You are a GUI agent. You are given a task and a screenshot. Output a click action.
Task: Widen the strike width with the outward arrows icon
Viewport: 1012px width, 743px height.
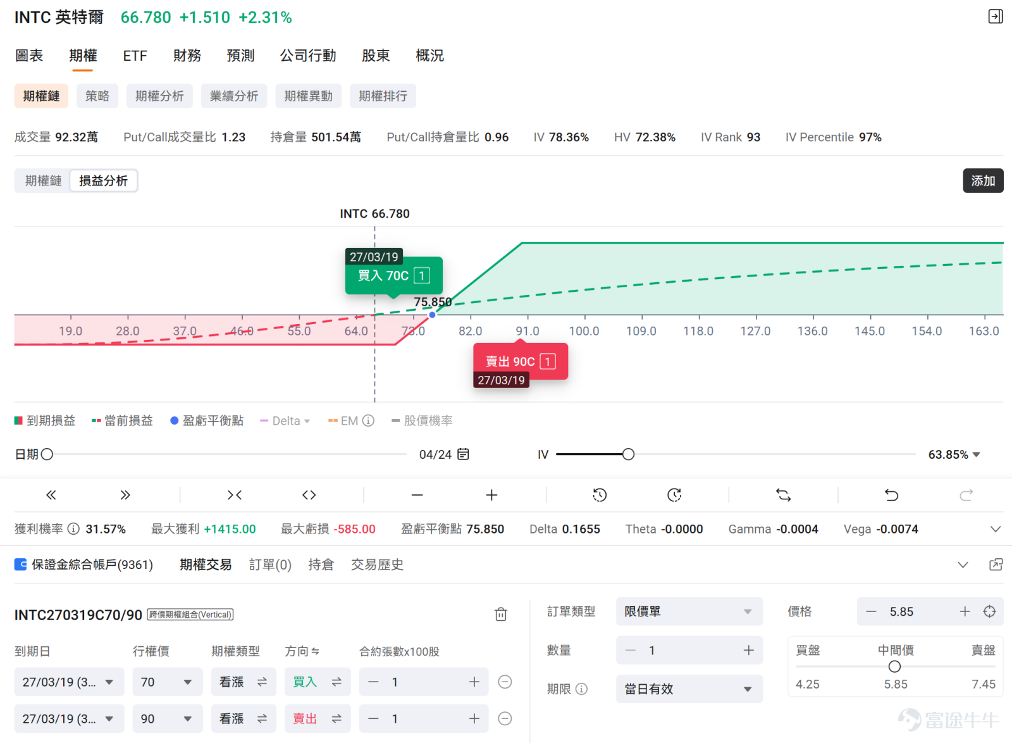309,495
